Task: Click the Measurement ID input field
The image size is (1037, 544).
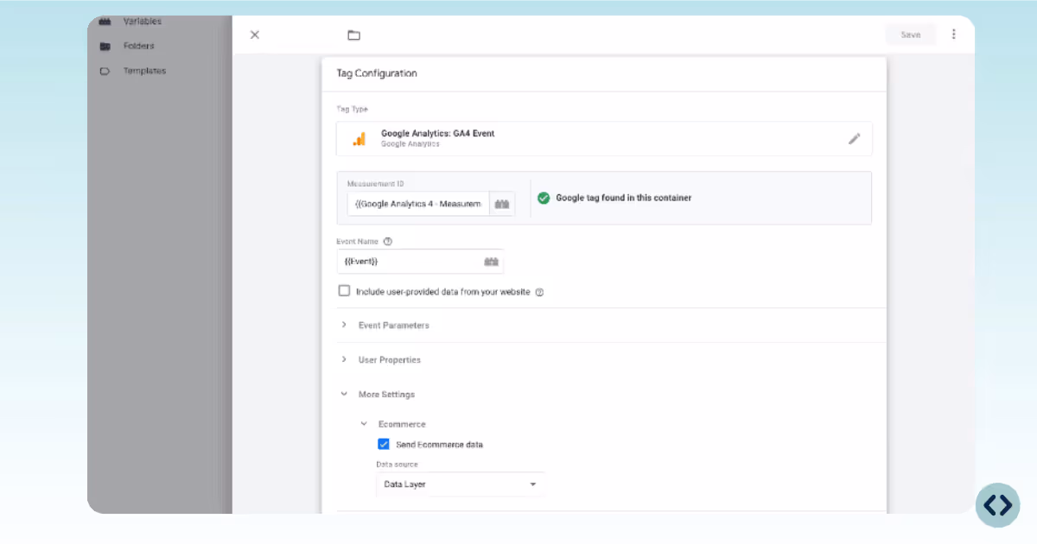Action: point(418,204)
